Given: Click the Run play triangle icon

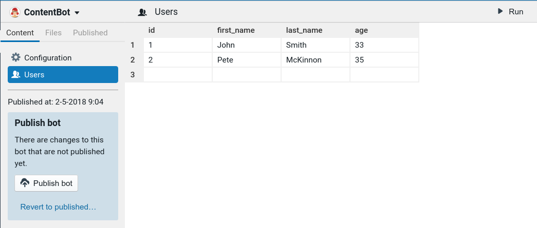Looking at the screenshot, I should point(501,12).
